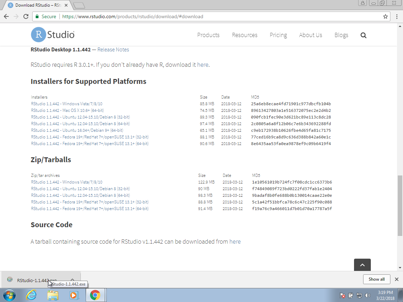Click the URL address bar
Image resolution: width=403 pixels, height=302 pixels.
210,16
